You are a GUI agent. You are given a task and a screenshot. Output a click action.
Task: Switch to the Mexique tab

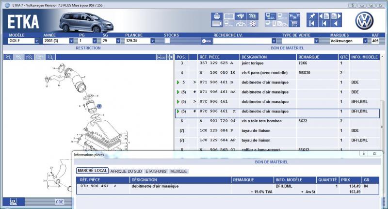click(178, 171)
